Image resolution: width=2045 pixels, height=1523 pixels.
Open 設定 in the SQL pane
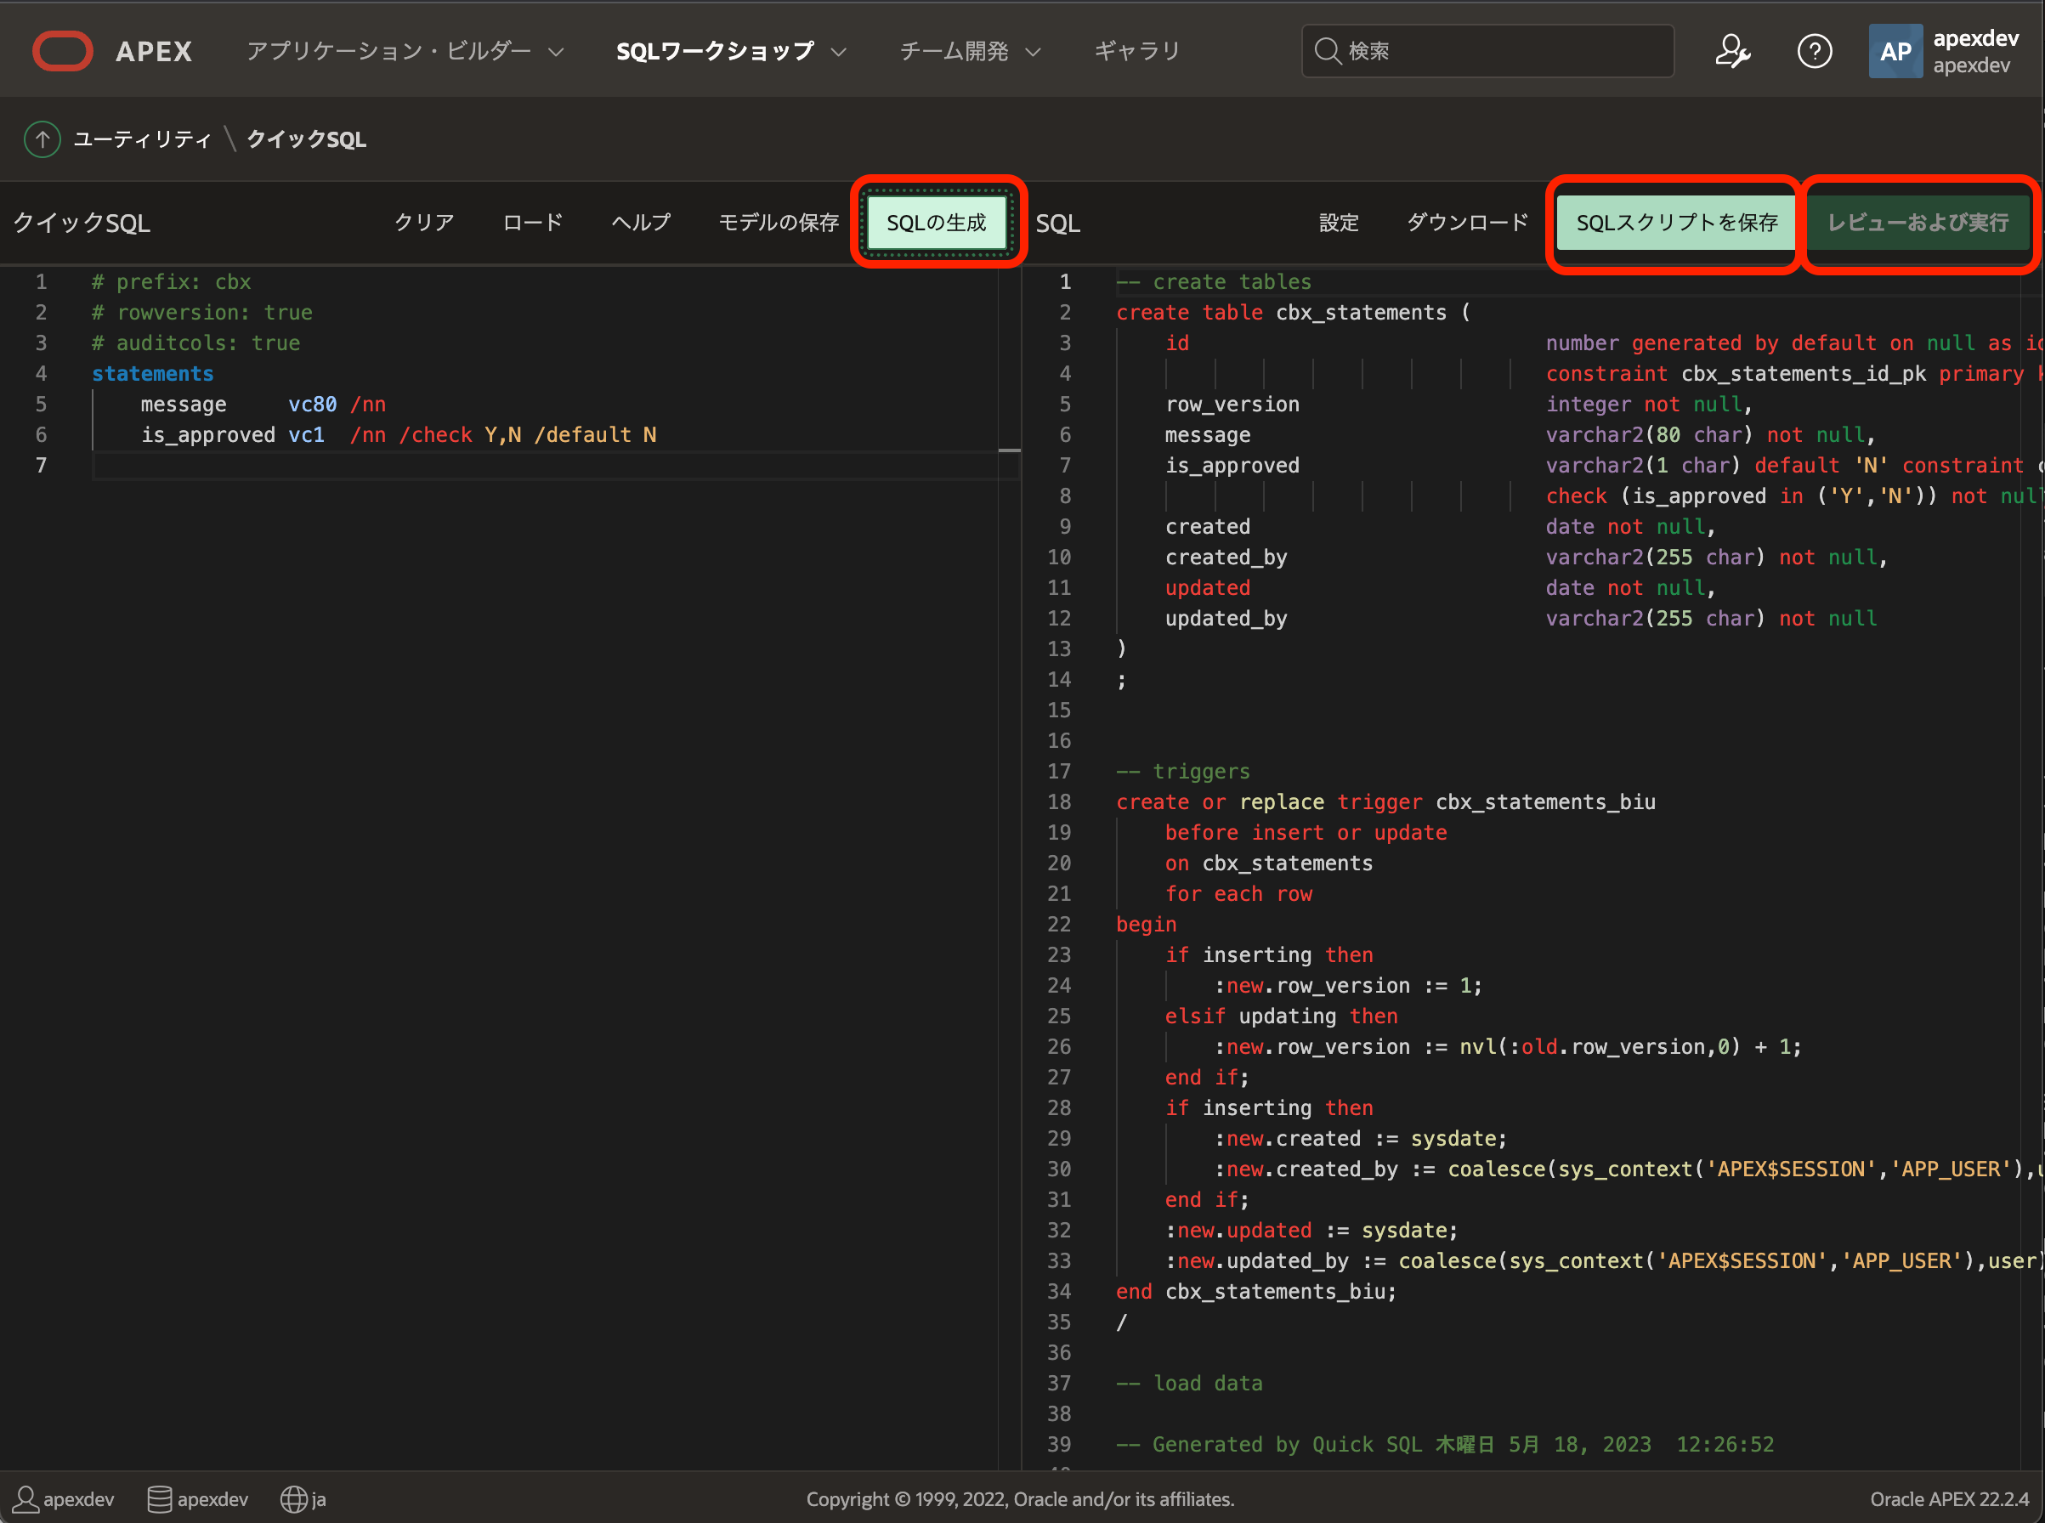point(1338,222)
